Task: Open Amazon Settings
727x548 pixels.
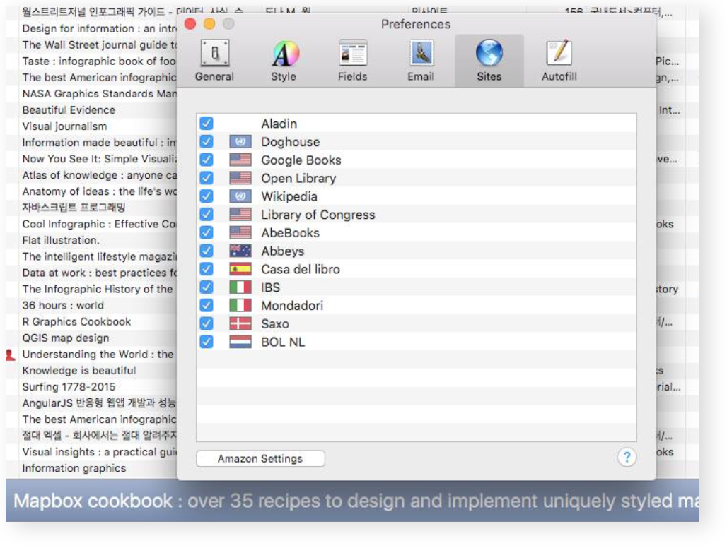Action: click(260, 458)
